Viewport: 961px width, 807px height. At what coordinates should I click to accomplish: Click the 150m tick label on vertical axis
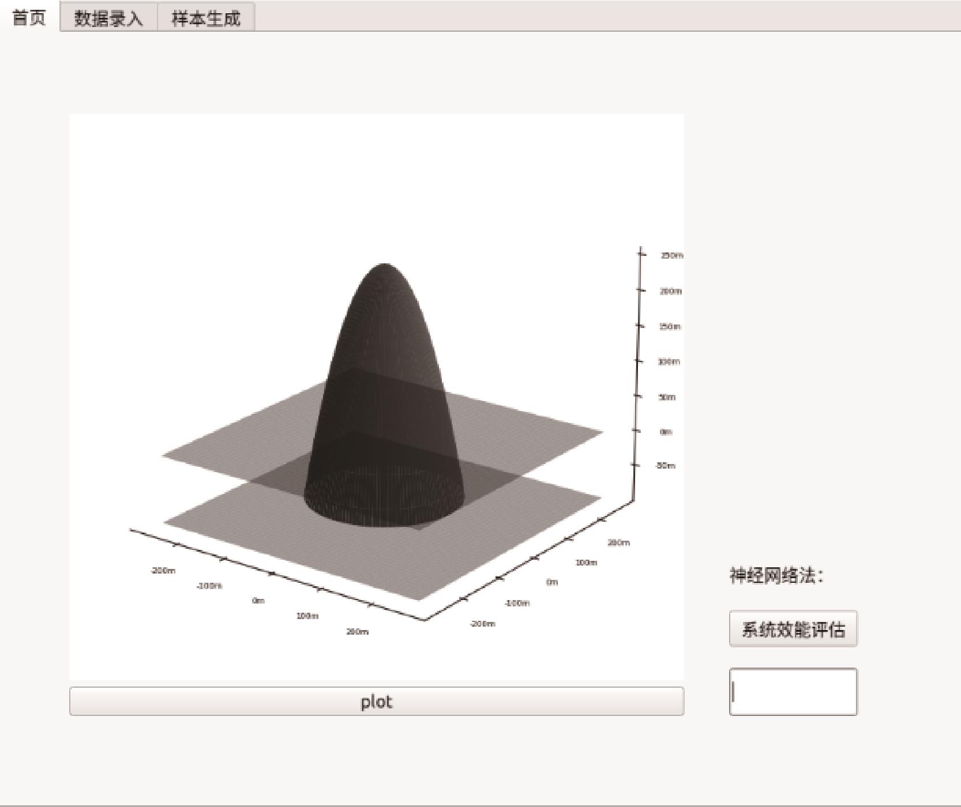(x=670, y=327)
